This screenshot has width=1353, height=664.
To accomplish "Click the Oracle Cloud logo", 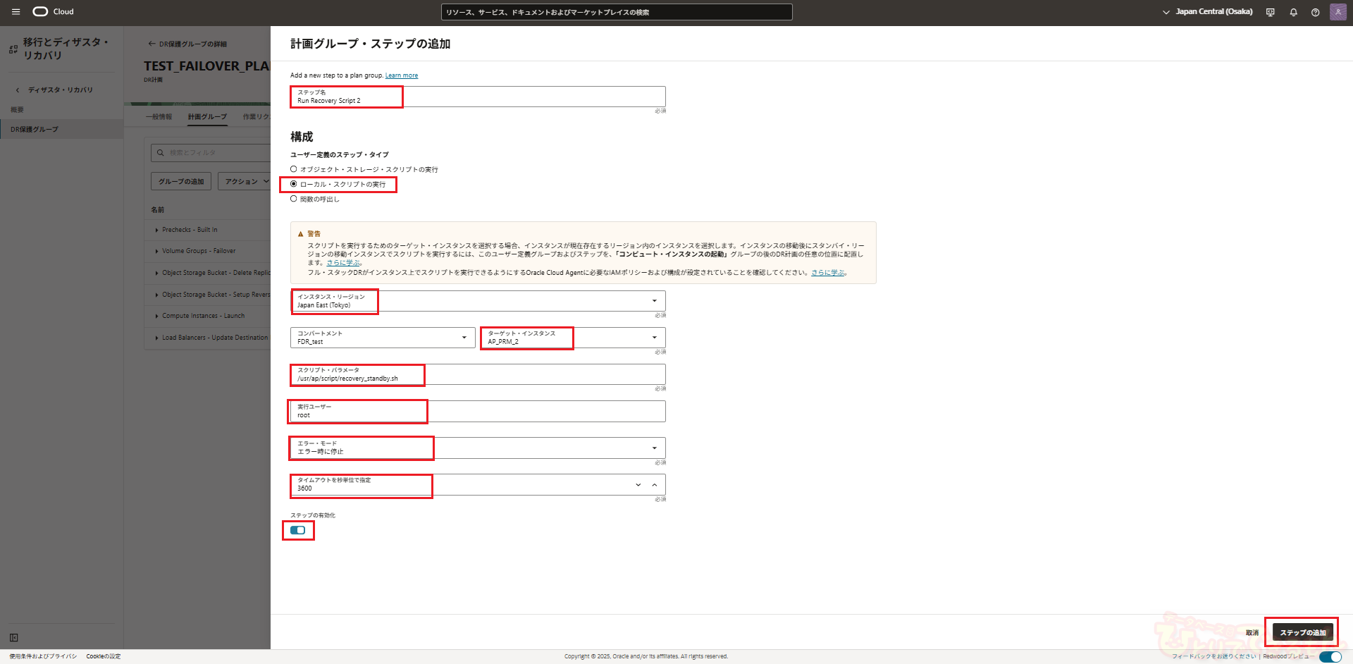I will [x=54, y=12].
